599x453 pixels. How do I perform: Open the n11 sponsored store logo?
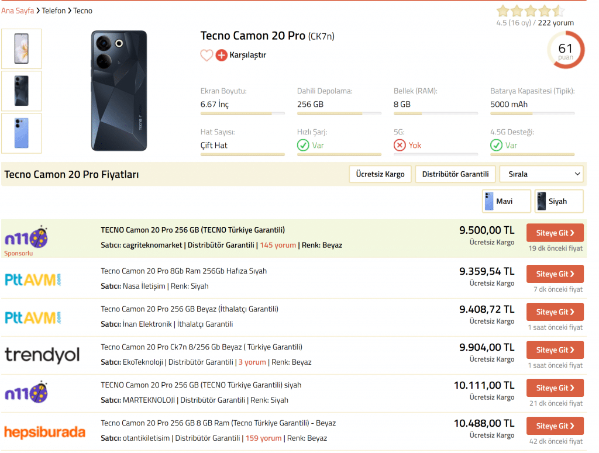pos(26,237)
